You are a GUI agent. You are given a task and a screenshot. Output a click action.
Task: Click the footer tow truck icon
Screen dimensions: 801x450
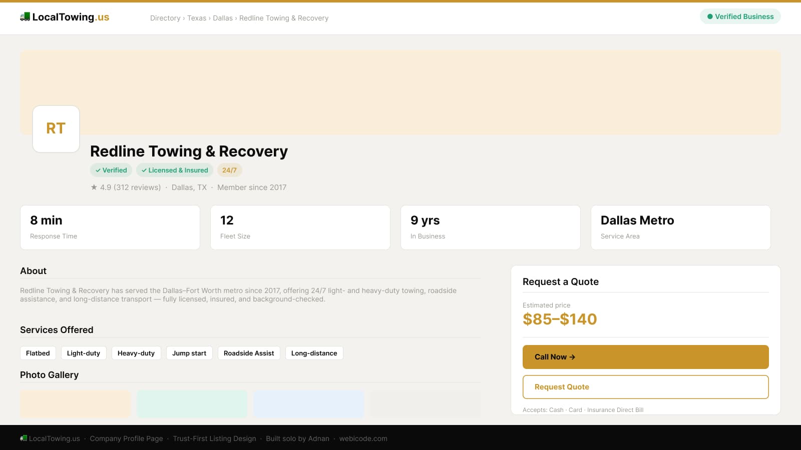[x=24, y=438]
